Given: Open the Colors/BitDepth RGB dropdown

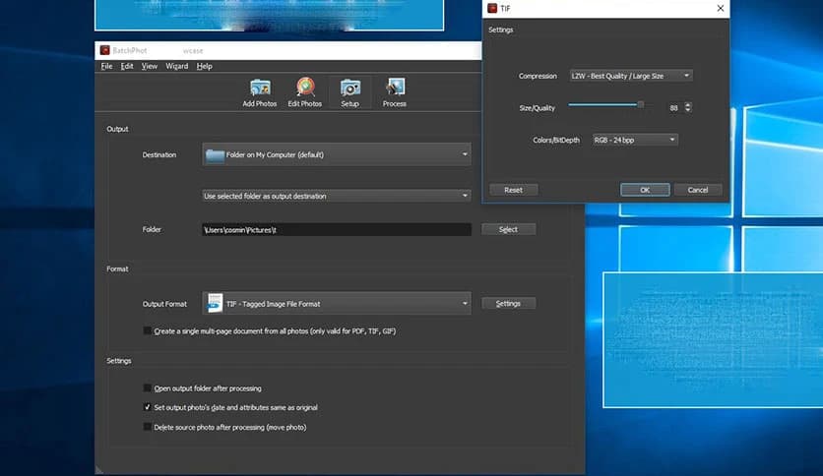Looking at the screenshot, I should (x=634, y=140).
